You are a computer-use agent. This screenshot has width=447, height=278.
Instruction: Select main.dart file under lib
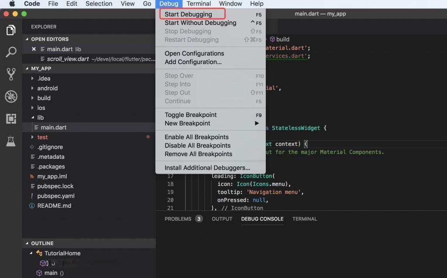[x=89, y=127]
